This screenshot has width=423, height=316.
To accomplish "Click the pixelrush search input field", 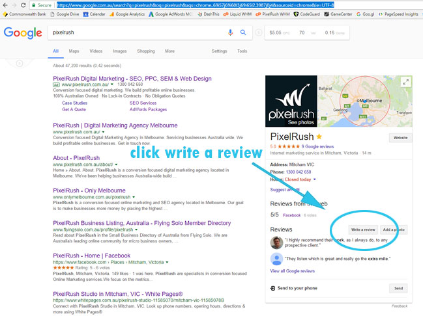I will point(130,32).
